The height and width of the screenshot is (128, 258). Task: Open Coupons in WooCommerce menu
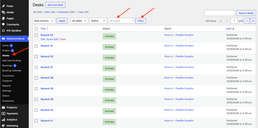7,81
